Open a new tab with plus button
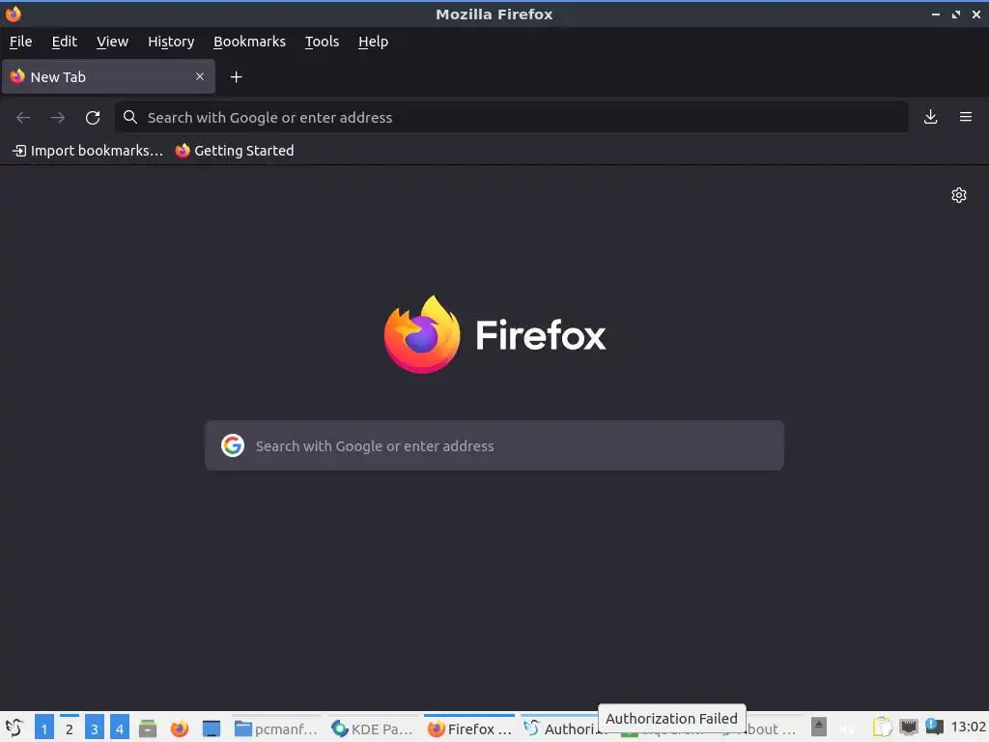 (x=236, y=77)
